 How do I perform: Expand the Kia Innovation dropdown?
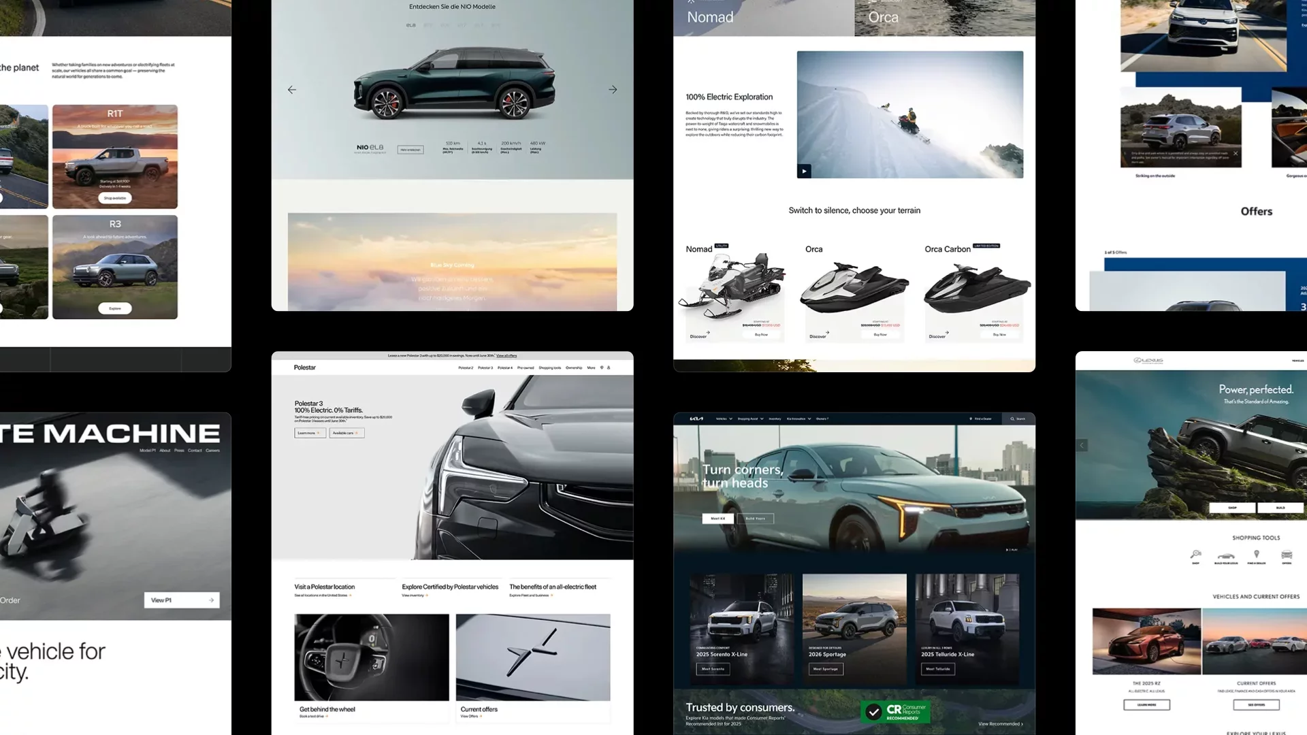[798, 419]
